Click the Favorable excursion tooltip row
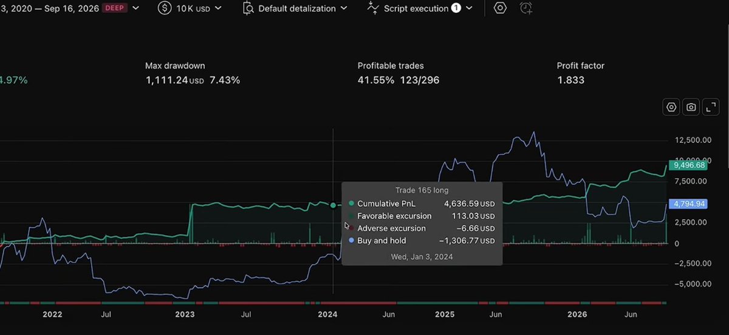Image resolution: width=729 pixels, height=335 pixels. point(422,216)
